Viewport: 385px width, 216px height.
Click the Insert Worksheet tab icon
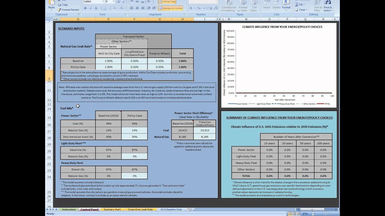pyautogui.click(x=189, y=209)
